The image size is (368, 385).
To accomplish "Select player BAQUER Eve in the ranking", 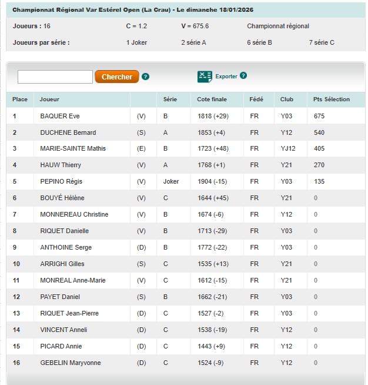I will click(x=59, y=116).
